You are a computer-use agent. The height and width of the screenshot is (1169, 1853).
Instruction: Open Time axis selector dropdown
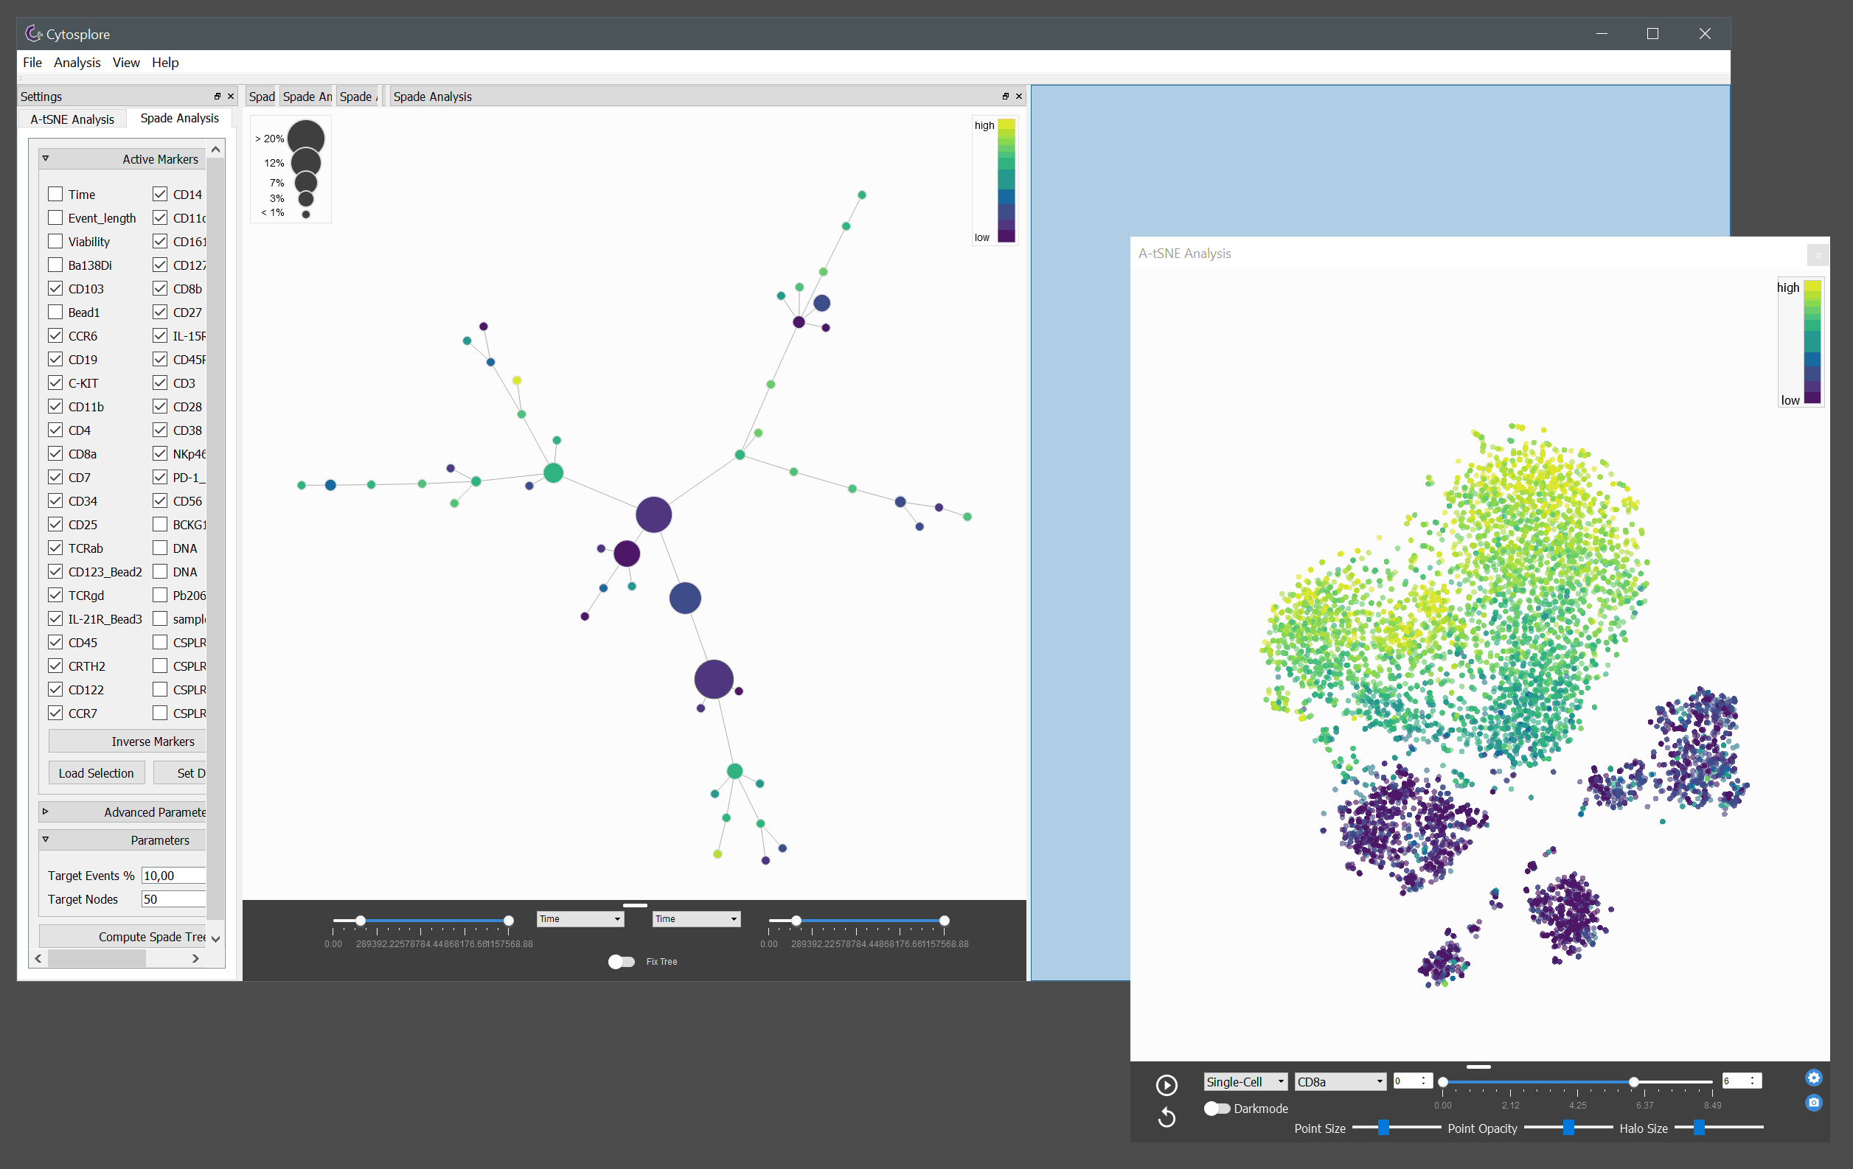click(577, 920)
